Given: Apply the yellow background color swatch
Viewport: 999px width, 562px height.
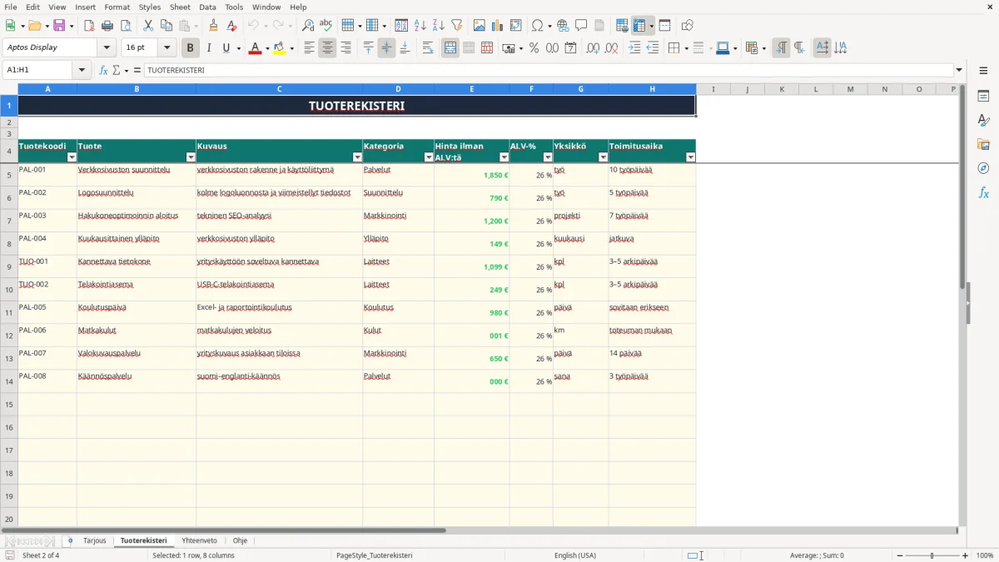Looking at the screenshot, I should 280,48.
